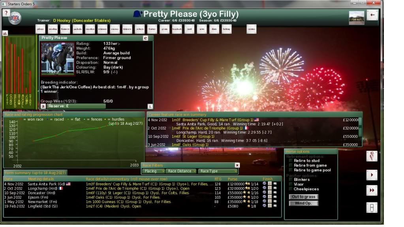Click the horse photo of Pretty Please
The width and height of the screenshot is (404, 227).
[57, 59]
